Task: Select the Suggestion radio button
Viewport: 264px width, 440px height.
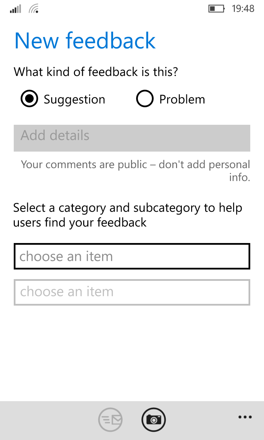Action: (30, 99)
